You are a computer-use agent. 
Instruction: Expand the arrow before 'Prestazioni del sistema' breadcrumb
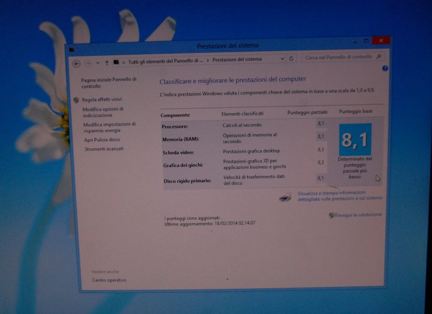pyautogui.click(x=208, y=60)
